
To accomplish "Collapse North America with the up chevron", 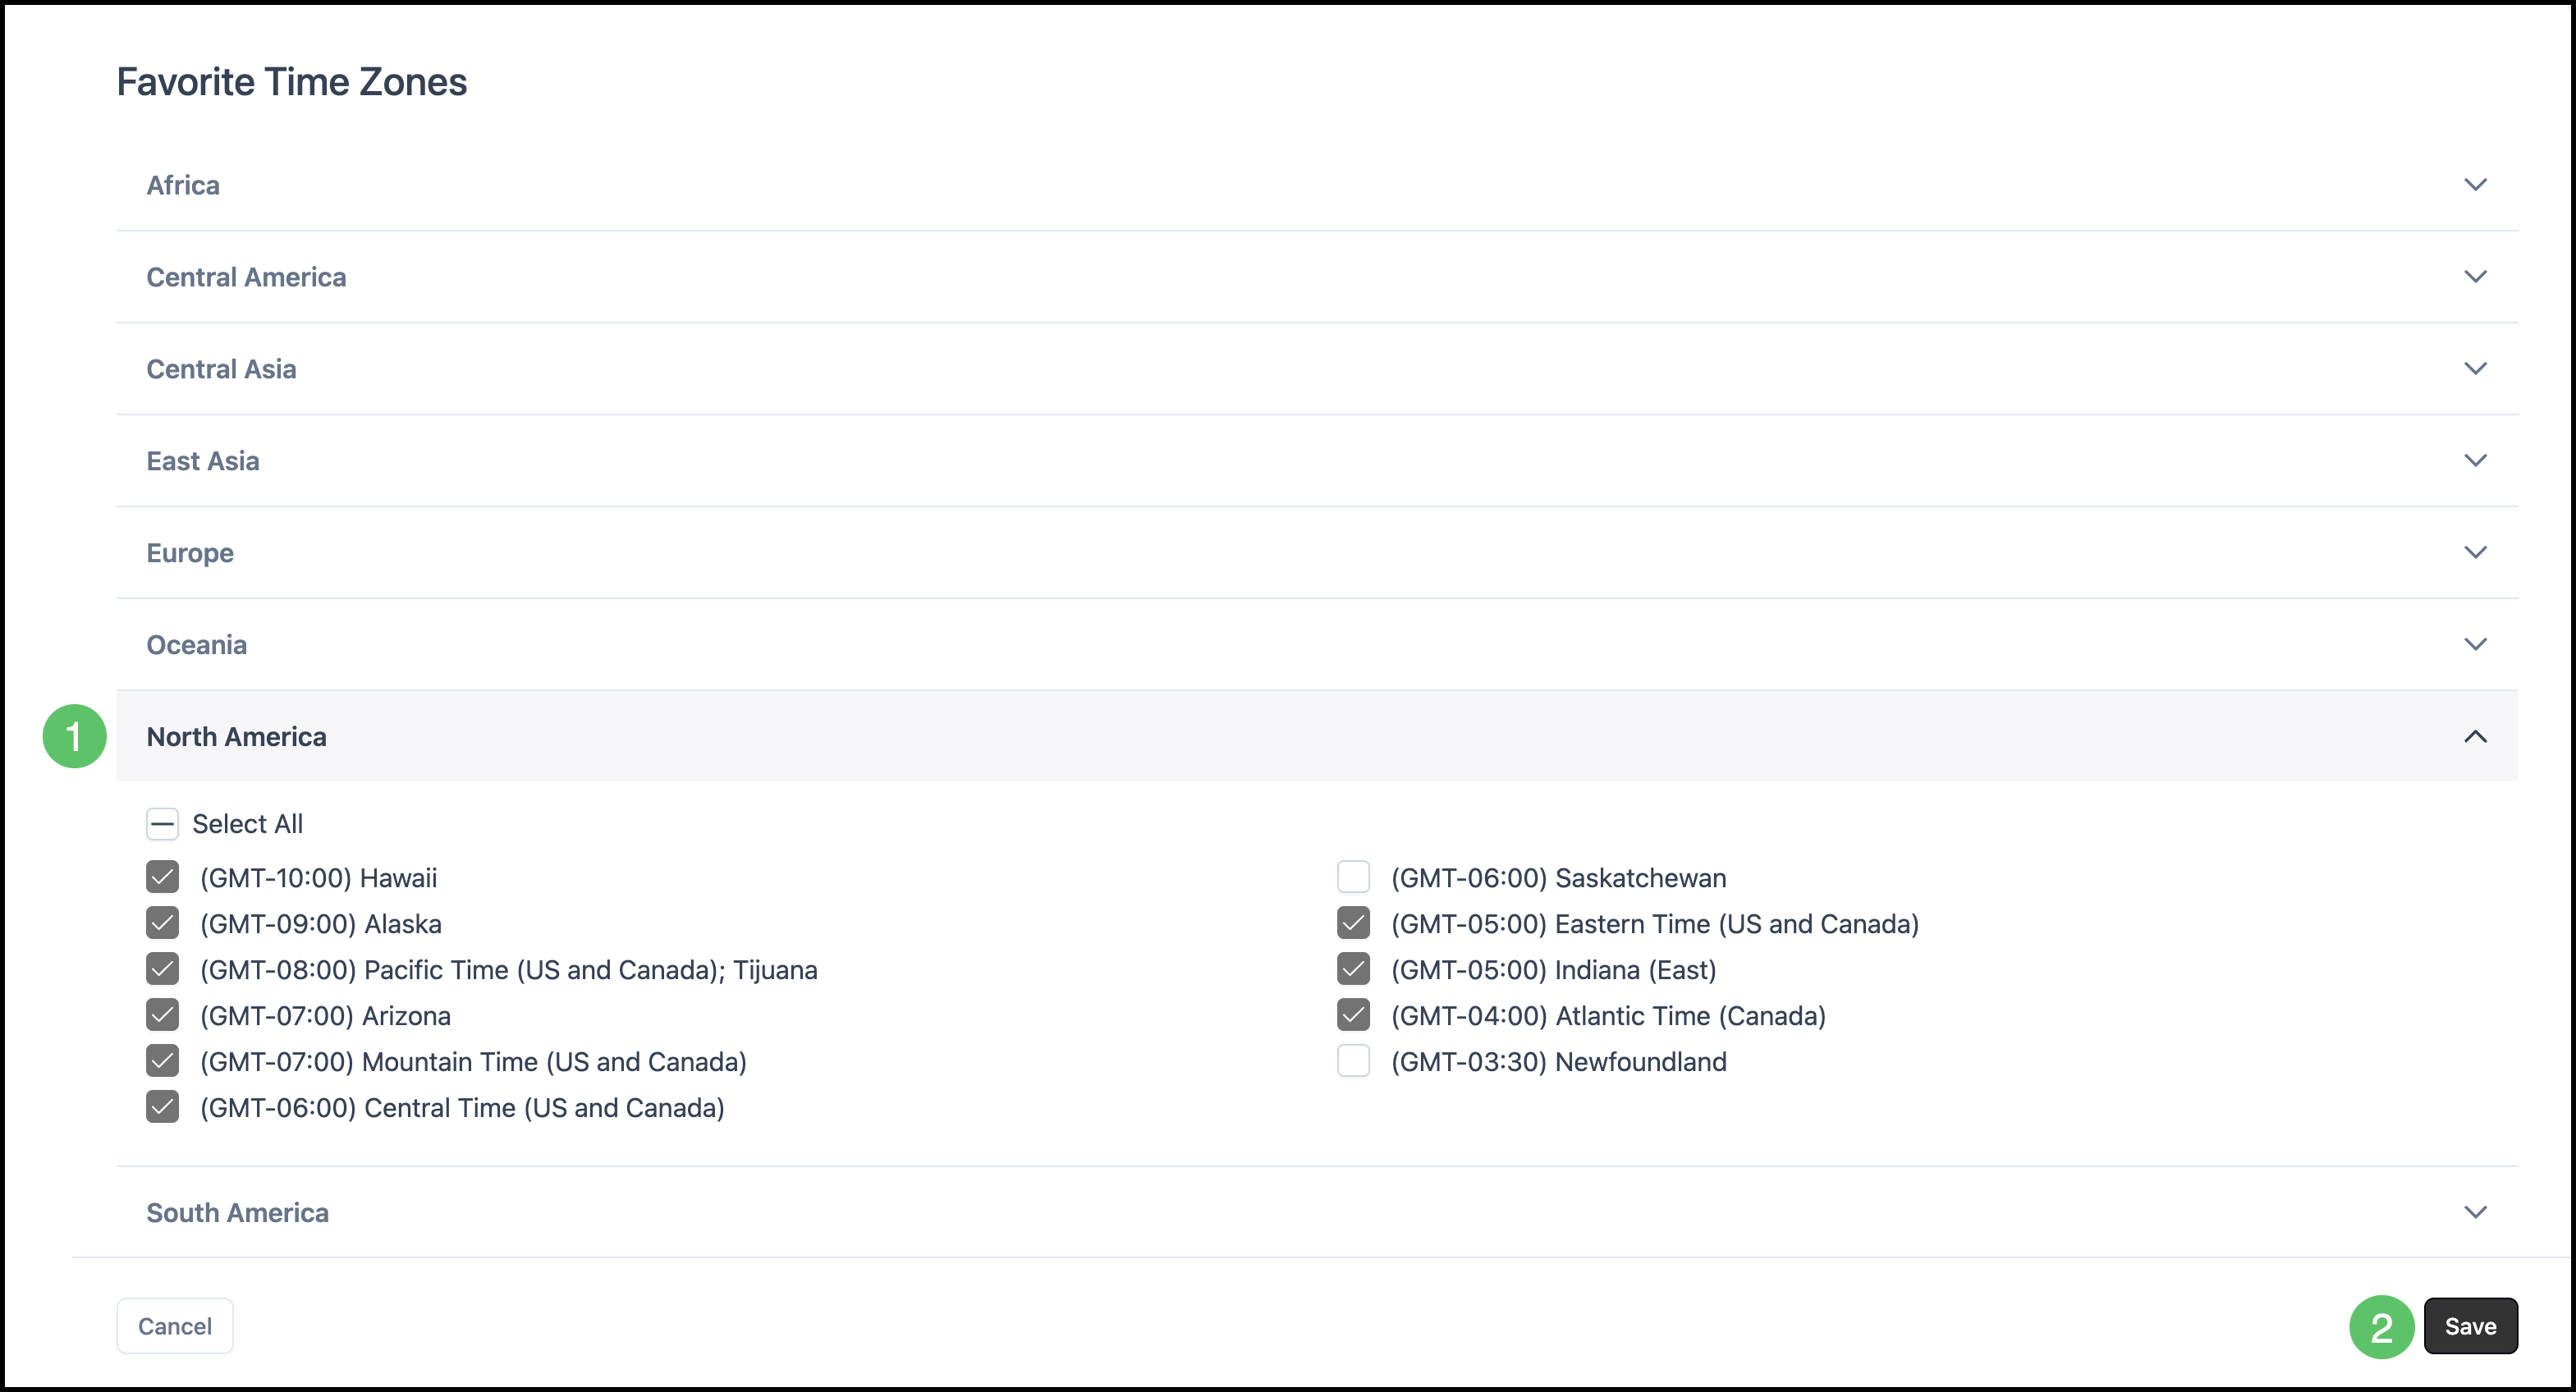I will click(x=2474, y=737).
